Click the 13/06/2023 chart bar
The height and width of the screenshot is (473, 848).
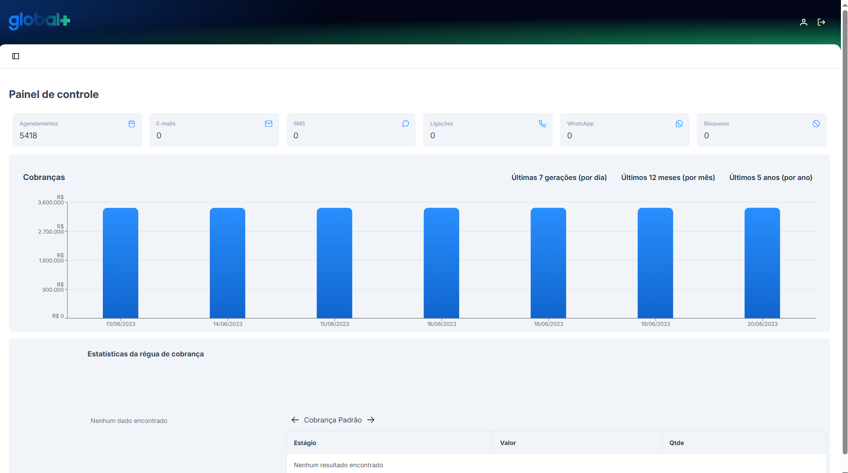tap(121, 263)
